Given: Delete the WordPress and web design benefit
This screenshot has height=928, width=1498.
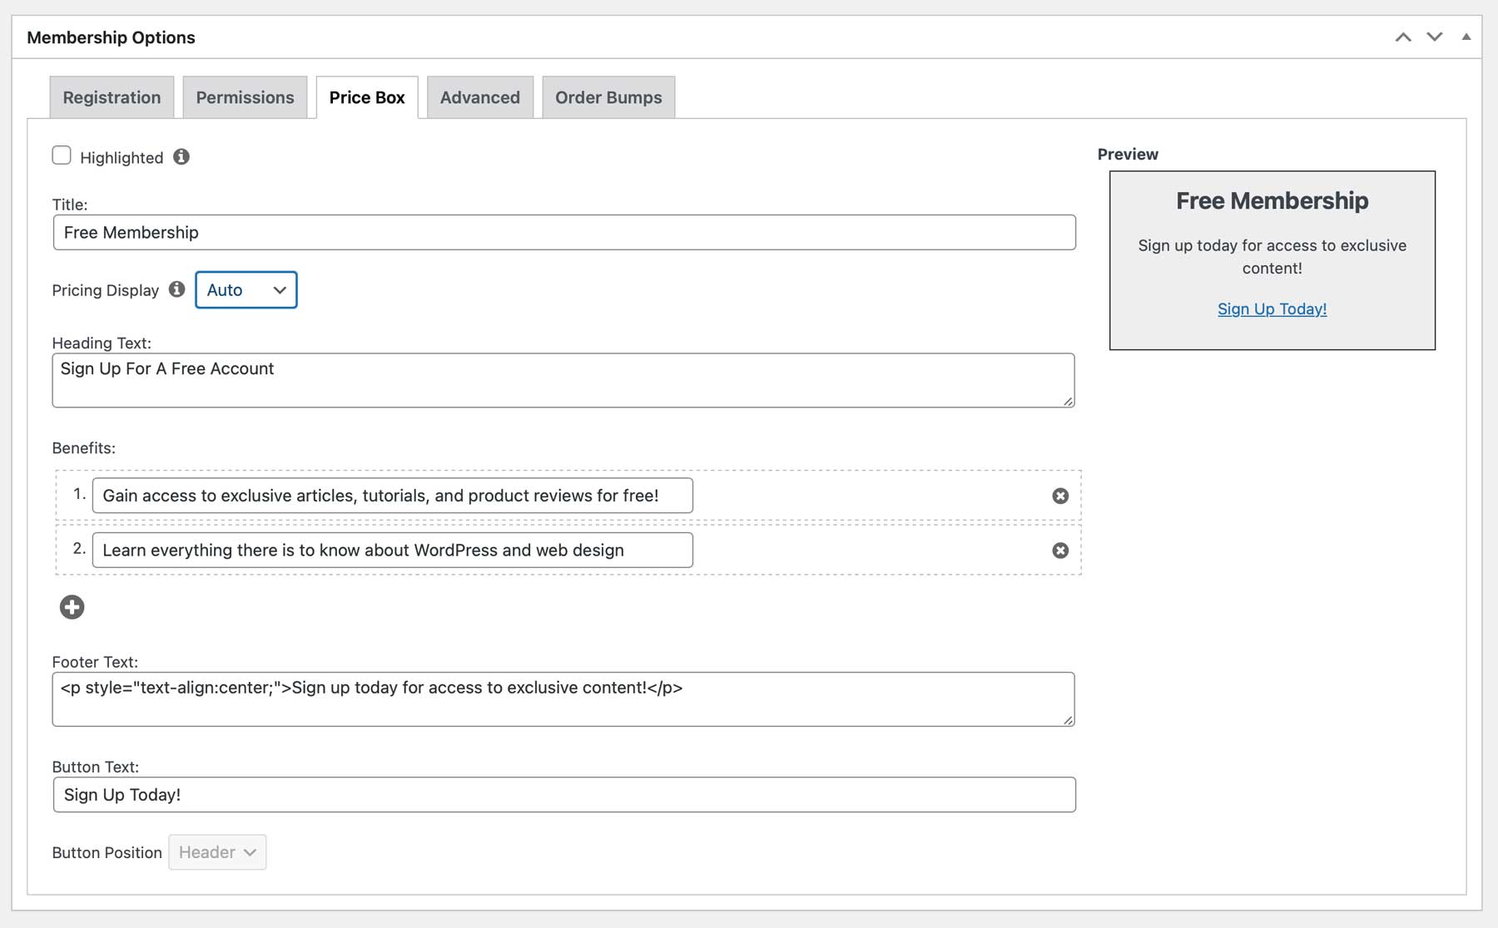Looking at the screenshot, I should click(1059, 550).
